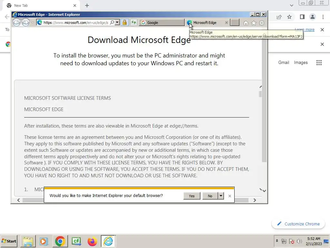Open Chrome profile avatar
Image resolution: width=330 pixels, height=248 pixels.
pos(313,17)
